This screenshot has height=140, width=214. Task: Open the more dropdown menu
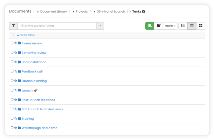click(170, 26)
